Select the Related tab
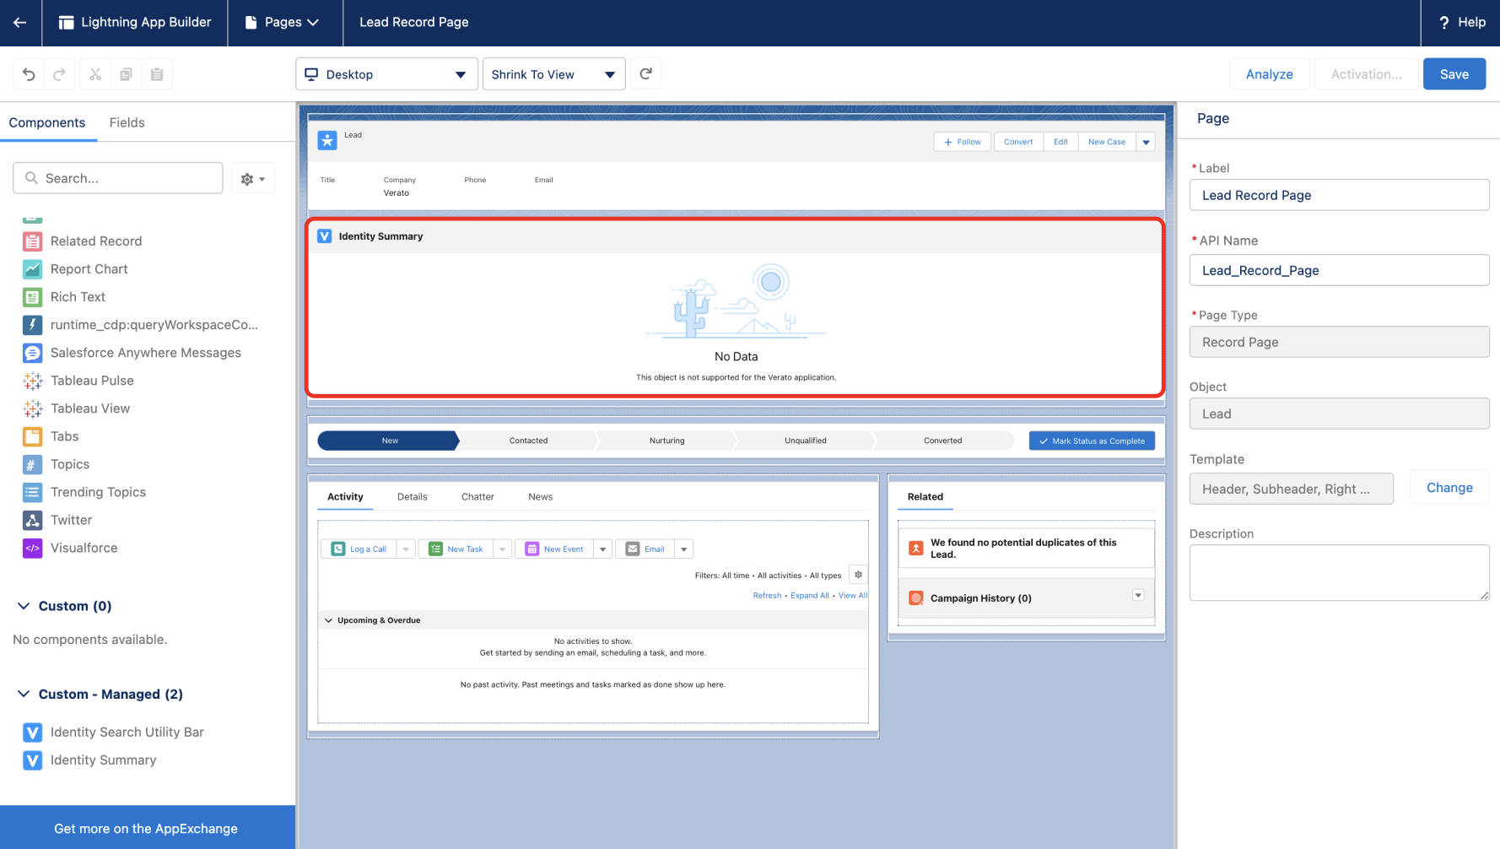Image resolution: width=1500 pixels, height=849 pixels. point(925,497)
